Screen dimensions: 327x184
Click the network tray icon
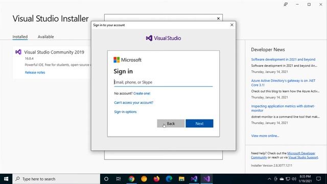tap(288, 179)
